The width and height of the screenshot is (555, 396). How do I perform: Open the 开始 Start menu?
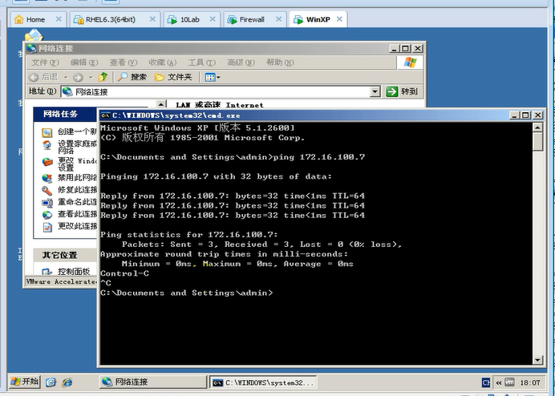coord(24,382)
